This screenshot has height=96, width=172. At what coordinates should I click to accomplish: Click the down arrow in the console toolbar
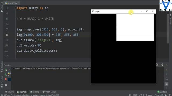click(166, 74)
